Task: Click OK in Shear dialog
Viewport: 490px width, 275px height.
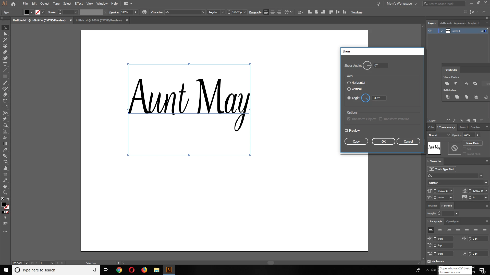Action: tap(383, 141)
